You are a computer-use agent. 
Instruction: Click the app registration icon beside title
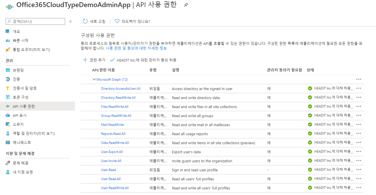point(10,6)
